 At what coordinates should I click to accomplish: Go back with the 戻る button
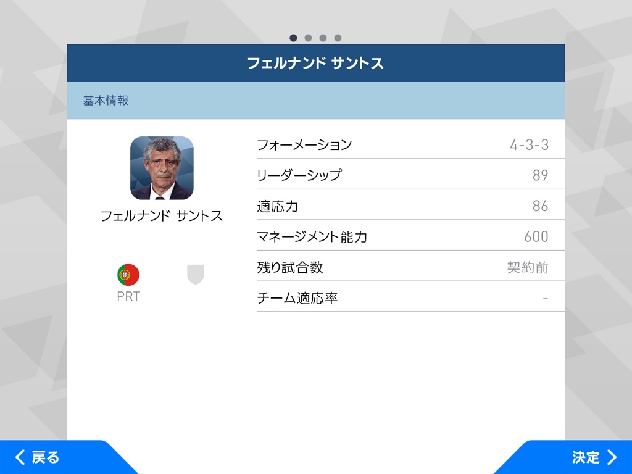(x=38, y=457)
